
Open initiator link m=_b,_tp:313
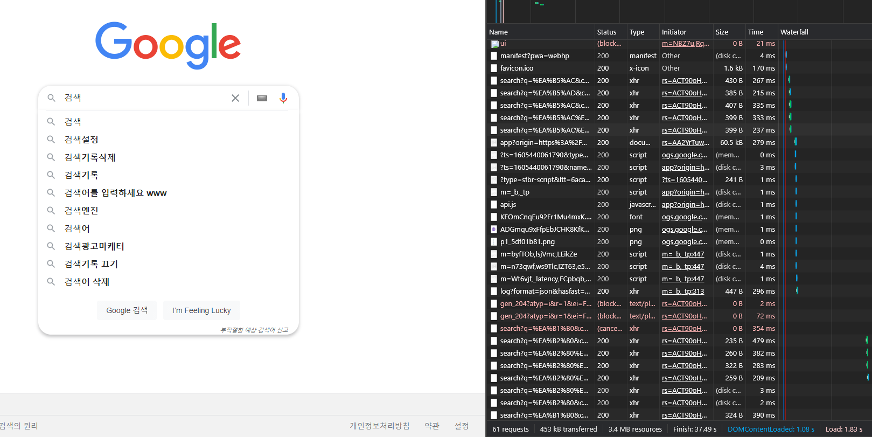[x=683, y=292]
